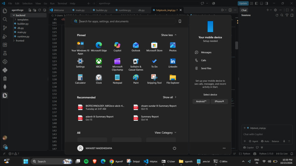Open Welcome tab in VS Code
Viewport: 296px width, 166px height.
[x=57, y=10]
